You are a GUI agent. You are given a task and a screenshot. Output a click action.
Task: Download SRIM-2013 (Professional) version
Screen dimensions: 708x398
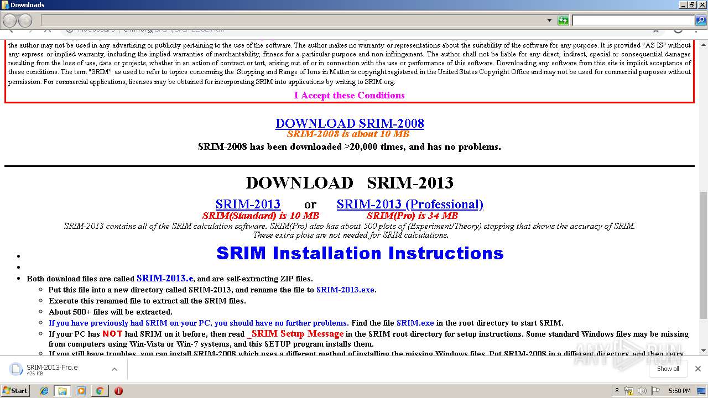[410, 204]
